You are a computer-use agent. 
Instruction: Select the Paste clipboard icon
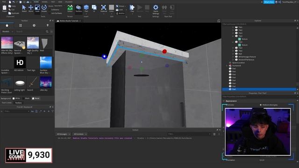click(4, 8)
